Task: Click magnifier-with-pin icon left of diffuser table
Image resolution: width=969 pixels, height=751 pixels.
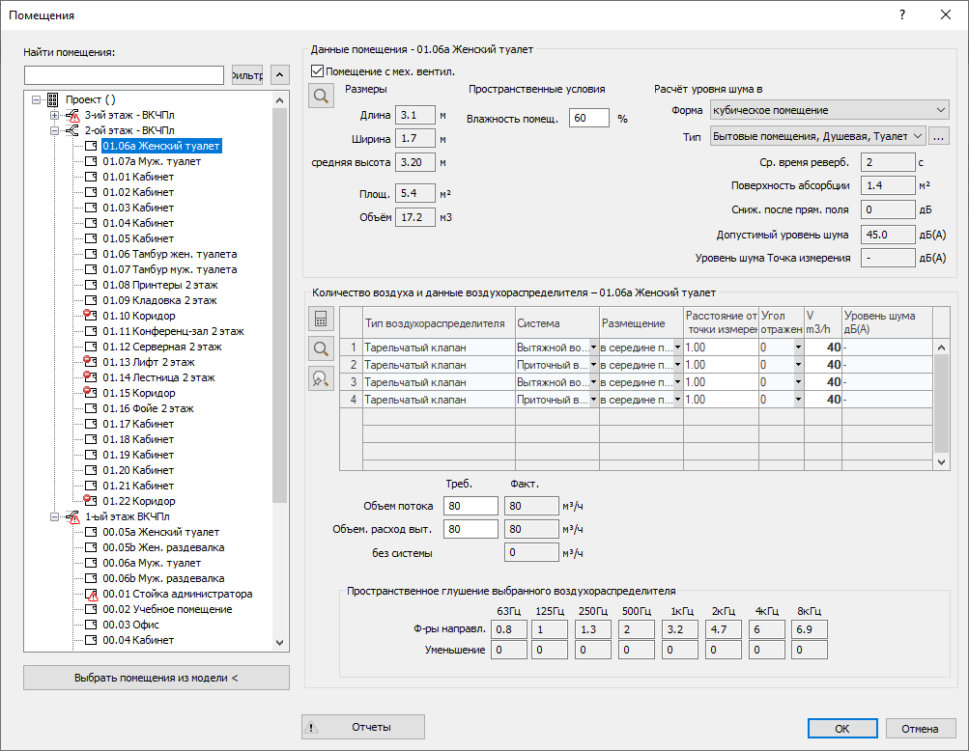Action: click(321, 378)
